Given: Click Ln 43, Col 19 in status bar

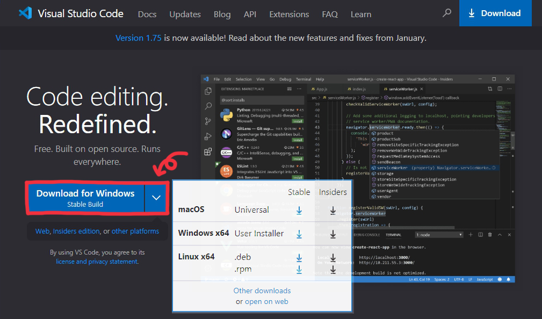Looking at the screenshot, I should tap(420, 279).
